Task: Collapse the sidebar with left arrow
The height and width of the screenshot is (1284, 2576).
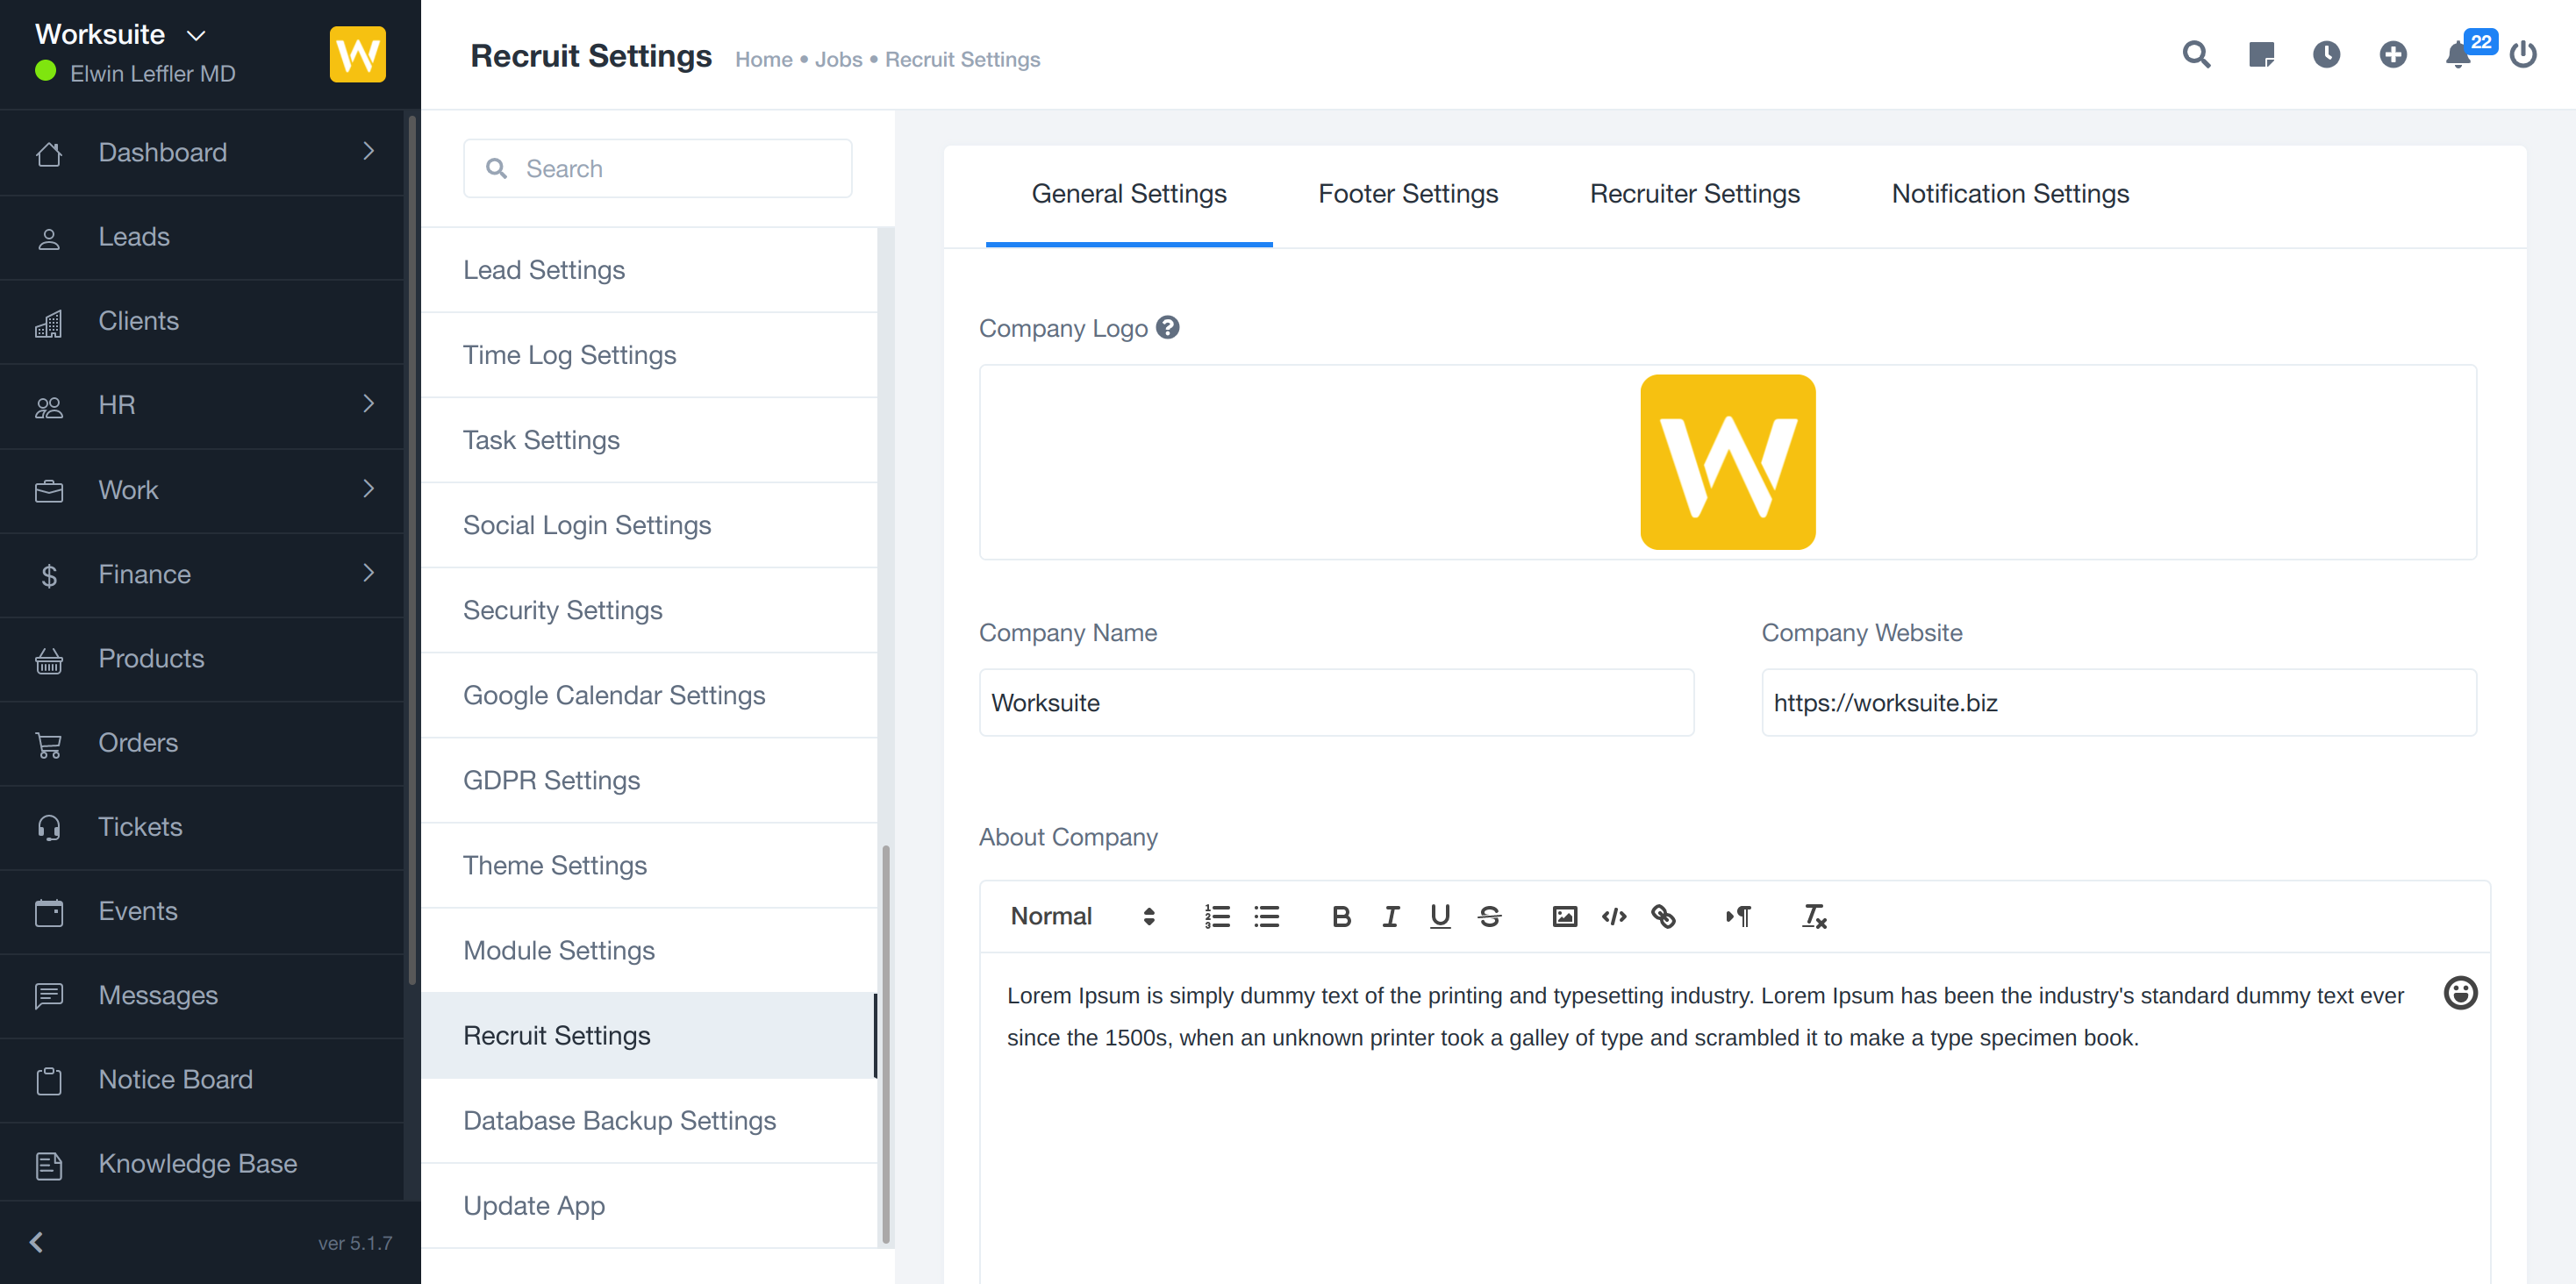Action: coord(36,1242)
